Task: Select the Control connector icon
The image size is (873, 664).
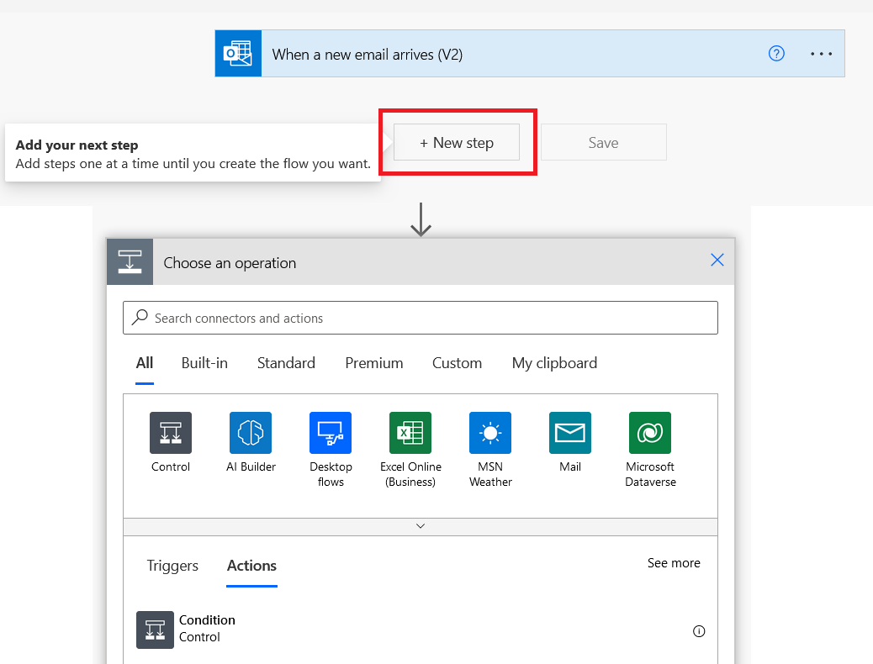Action: [x=171, y=433]
